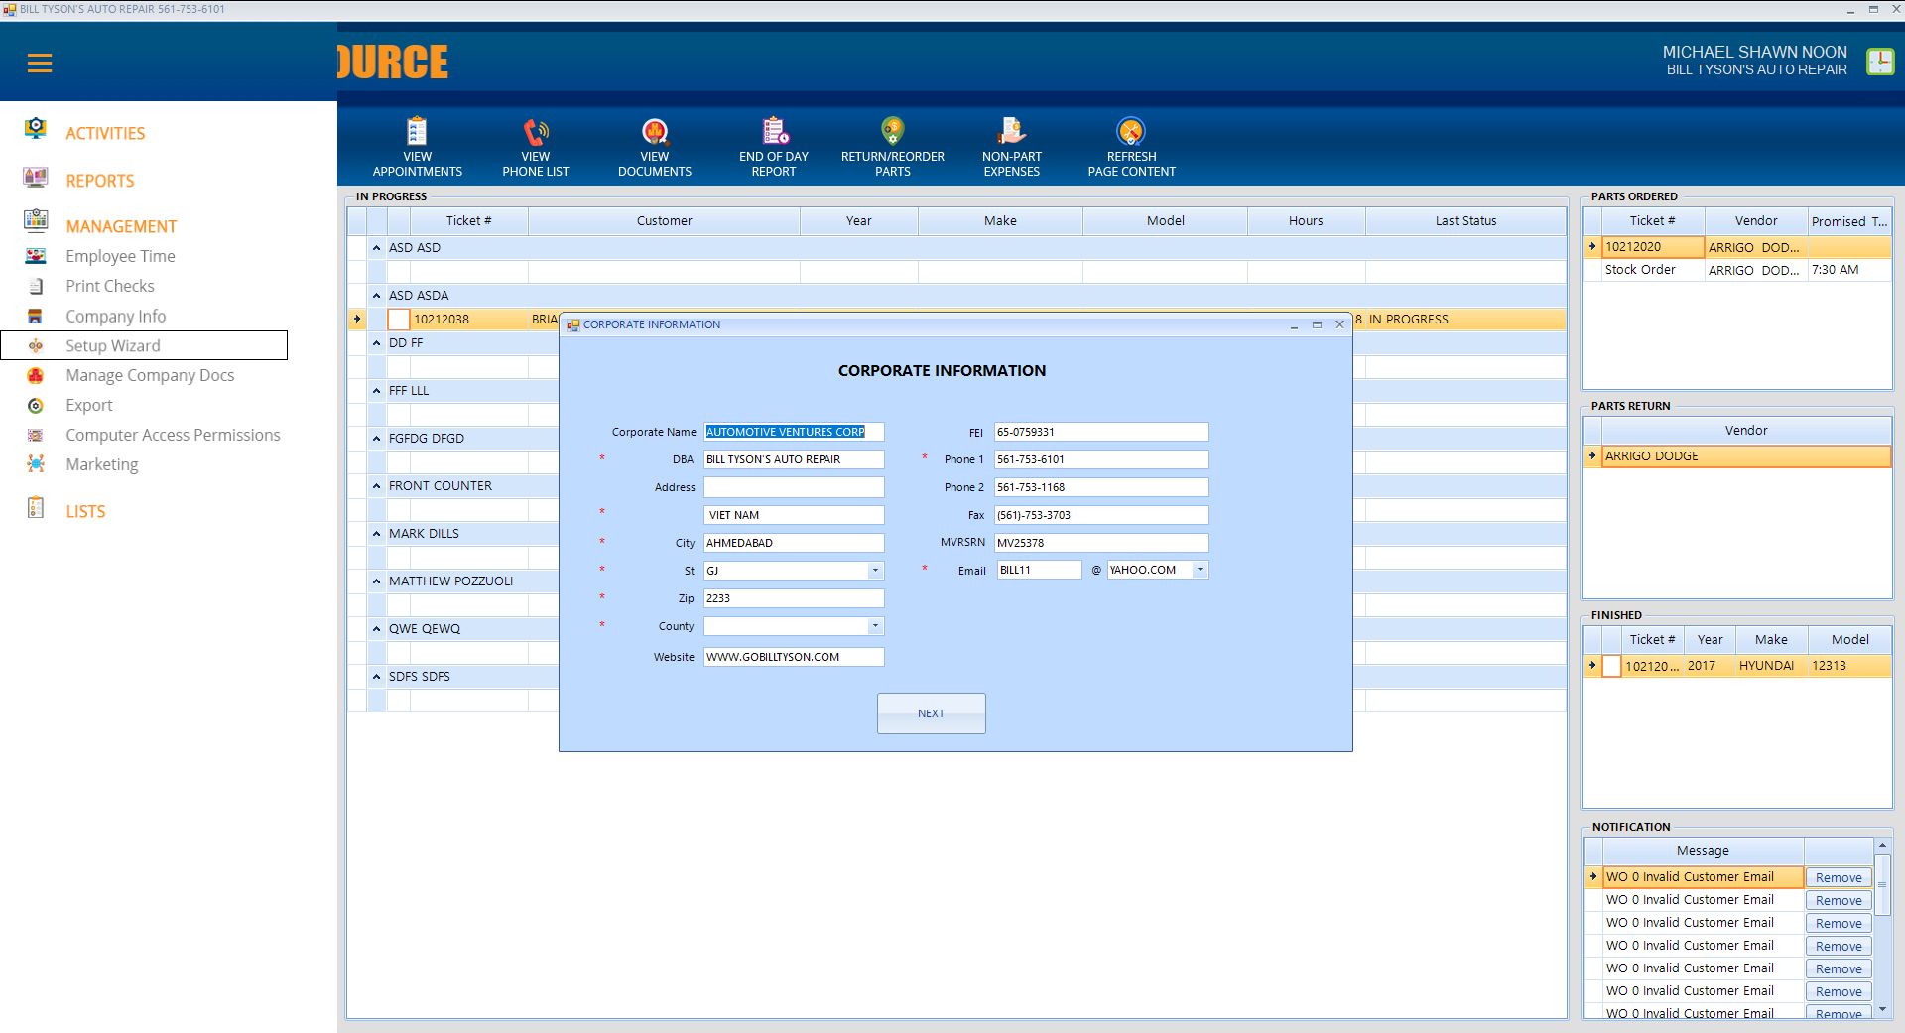Collapse the MARK DILLS group
1905x1033 pixels.
pyautogui.click(x=376, y=534)
